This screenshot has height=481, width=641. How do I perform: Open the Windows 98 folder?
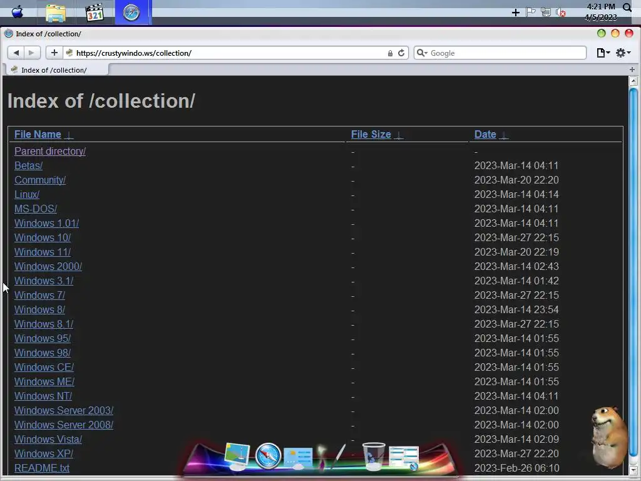pos(43,353)
